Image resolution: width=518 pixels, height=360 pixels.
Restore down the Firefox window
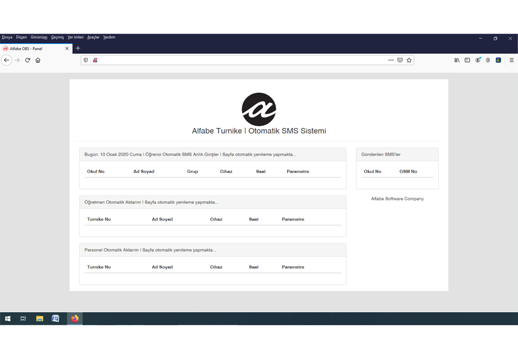[496, 38]
